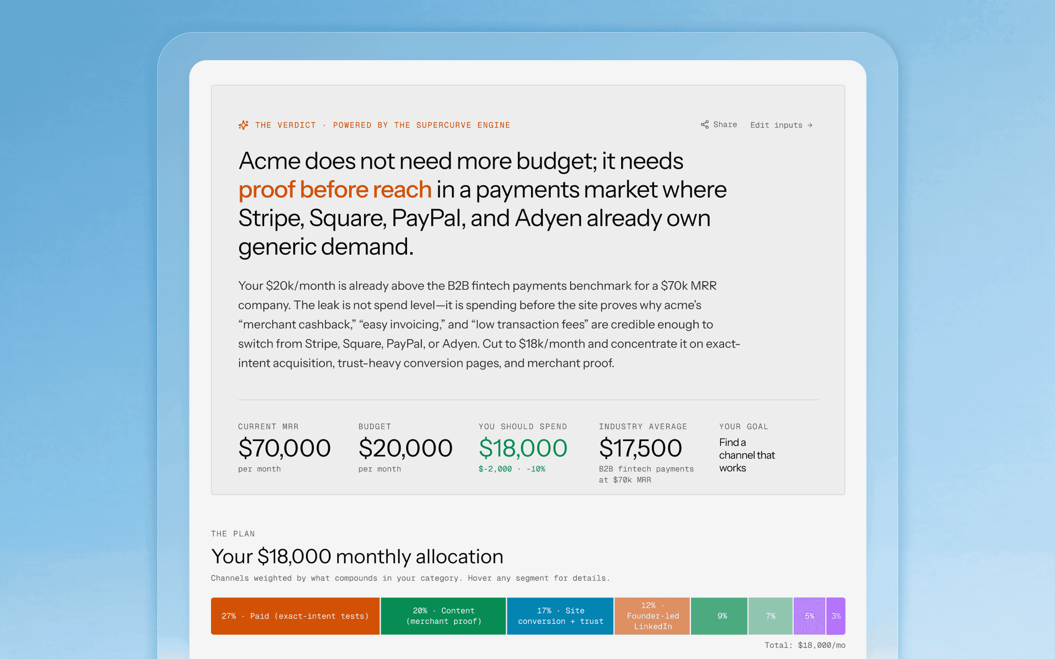Click the $17,500 industry average value
The image size is (1055, 659).
640,448
